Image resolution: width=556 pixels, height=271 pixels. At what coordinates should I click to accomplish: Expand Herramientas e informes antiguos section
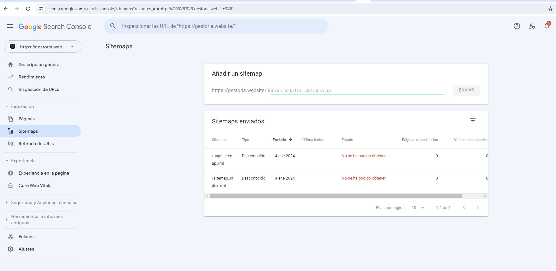click(x=7, y=220)
